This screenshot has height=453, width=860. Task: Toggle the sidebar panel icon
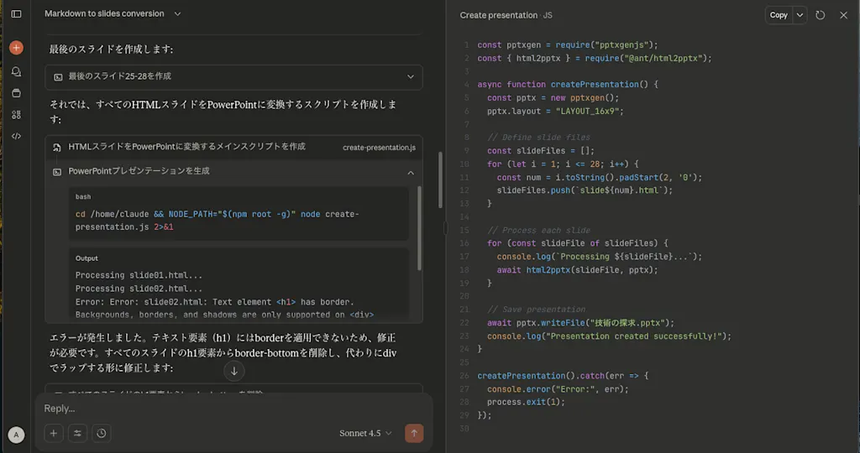[17, 13]
